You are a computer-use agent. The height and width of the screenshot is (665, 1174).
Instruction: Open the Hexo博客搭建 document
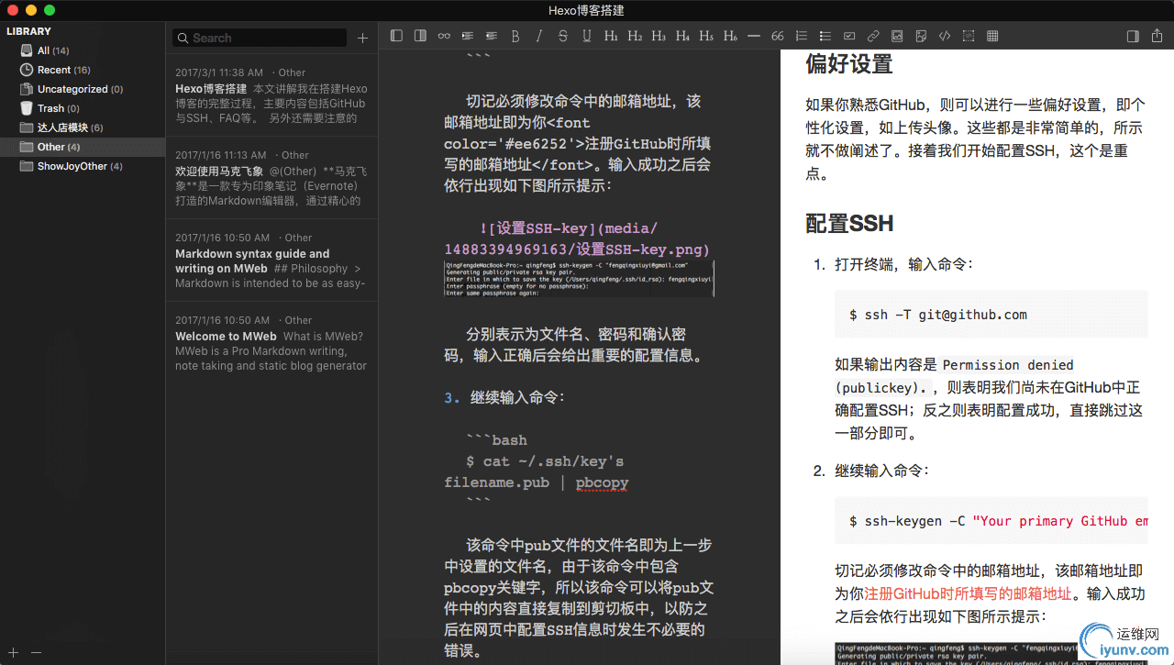[x=271, y=95]
